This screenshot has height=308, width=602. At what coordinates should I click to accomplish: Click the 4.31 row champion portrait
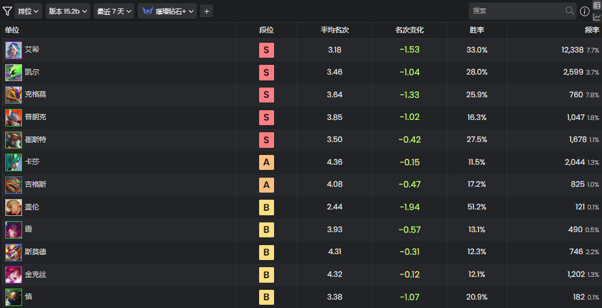pos(14,252)
